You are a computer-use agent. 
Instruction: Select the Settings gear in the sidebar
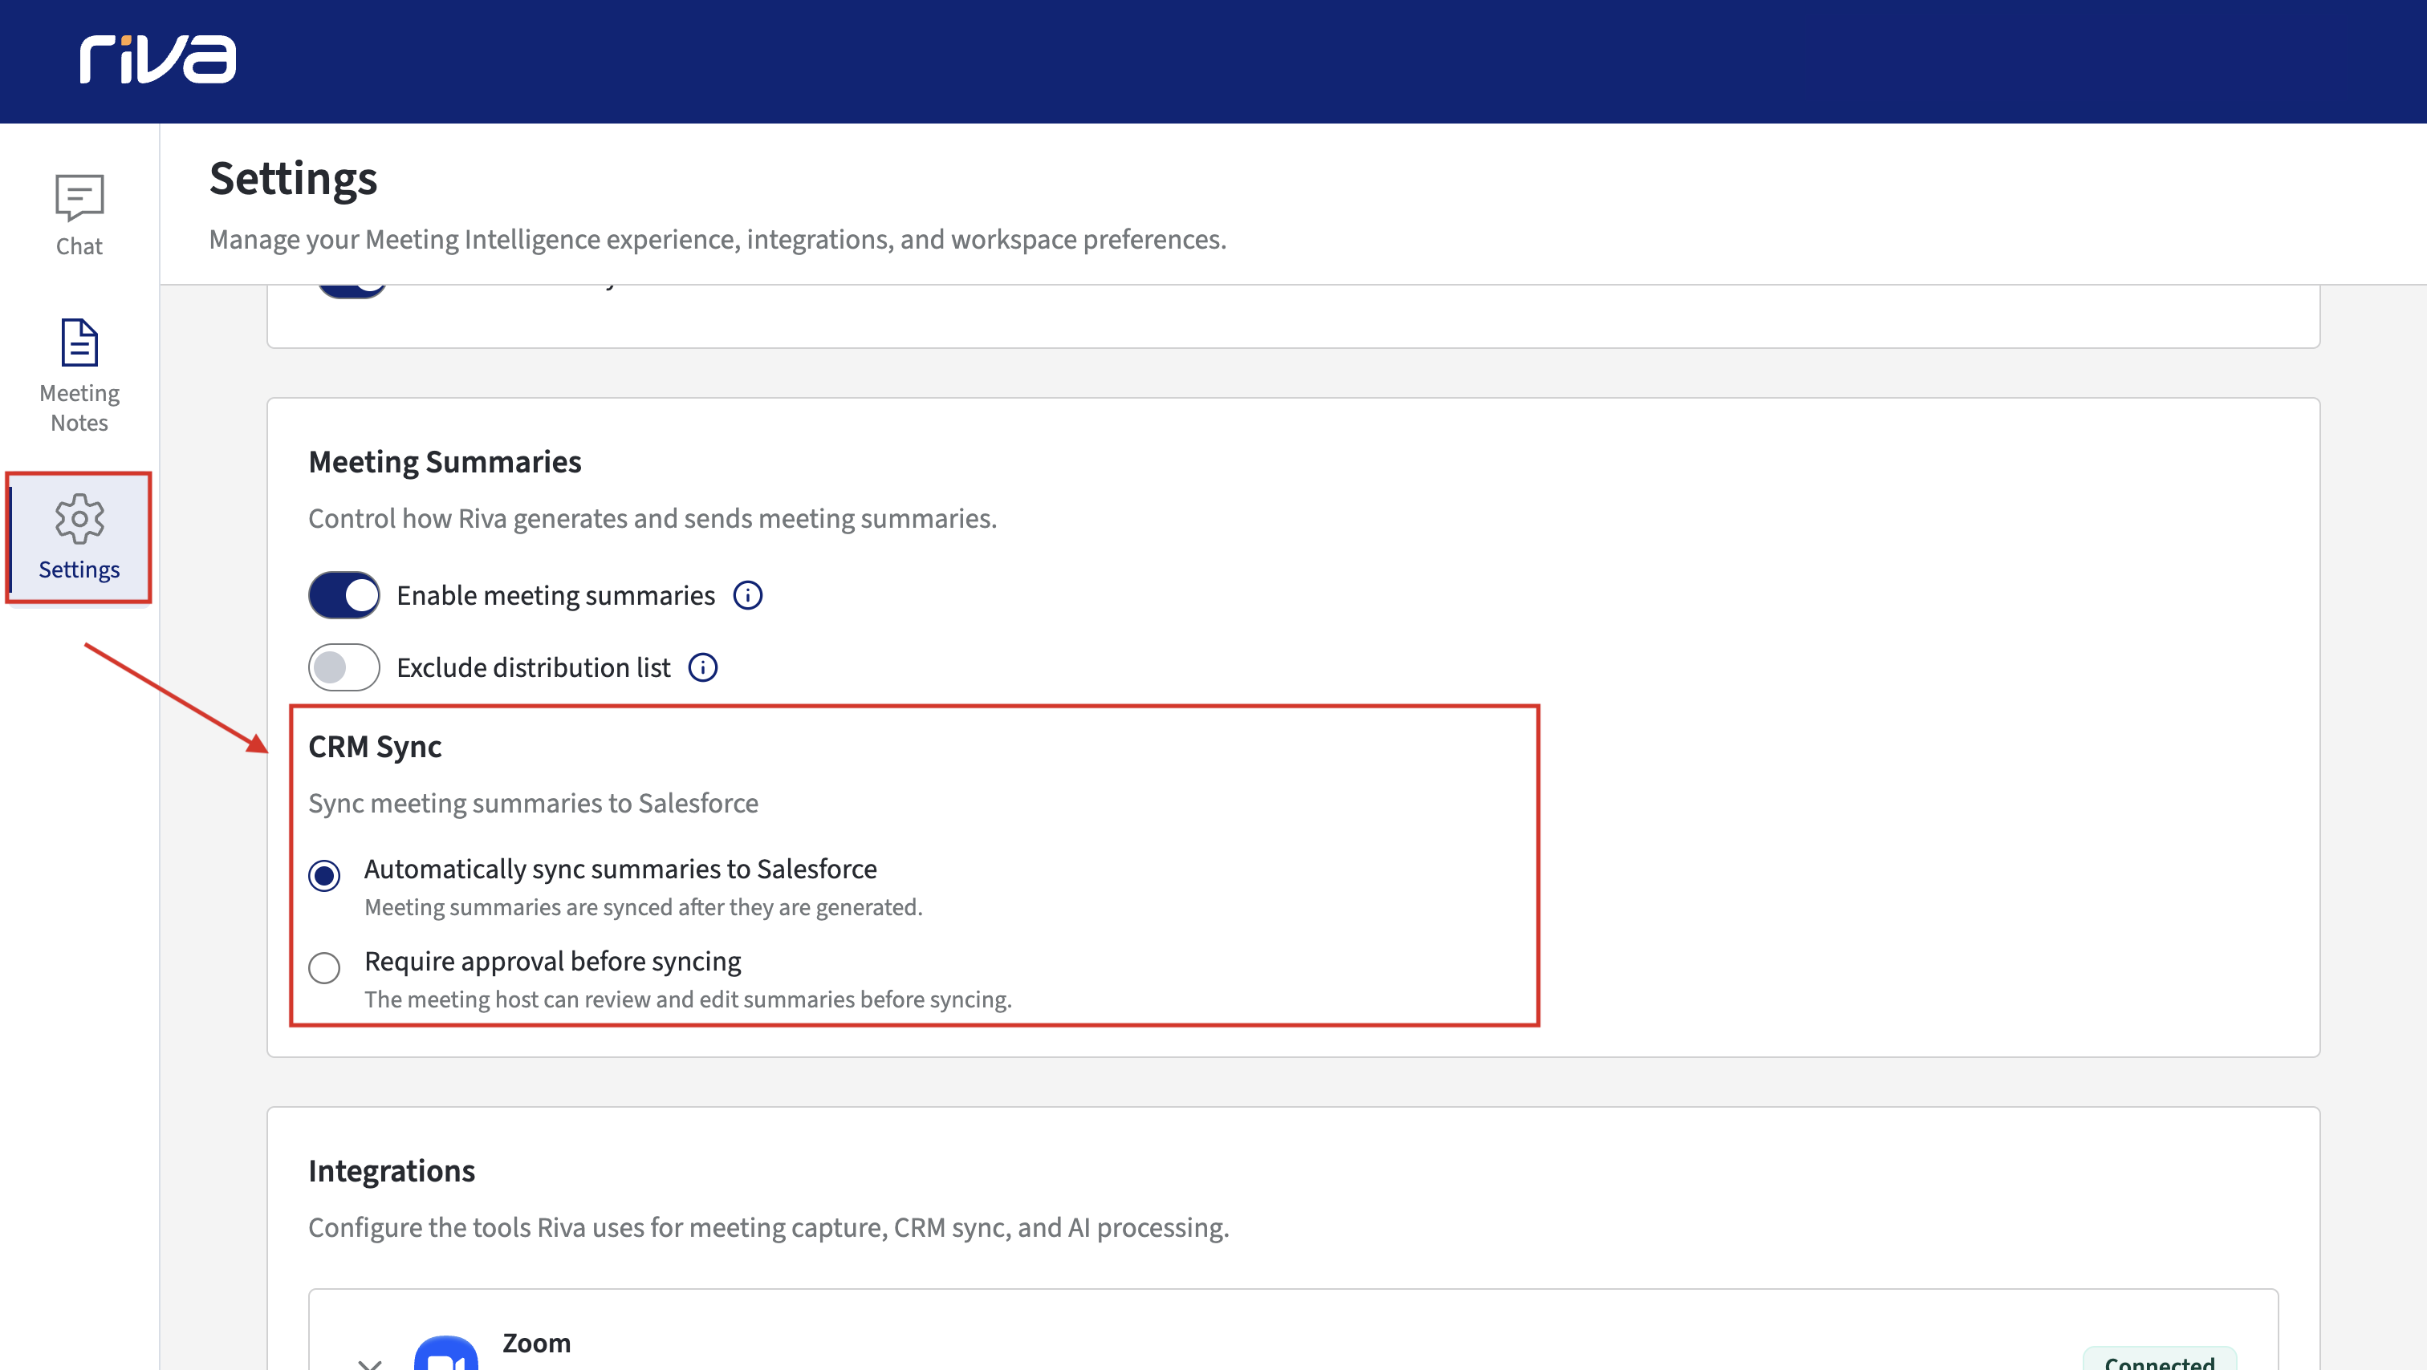[x=79, y=519]
